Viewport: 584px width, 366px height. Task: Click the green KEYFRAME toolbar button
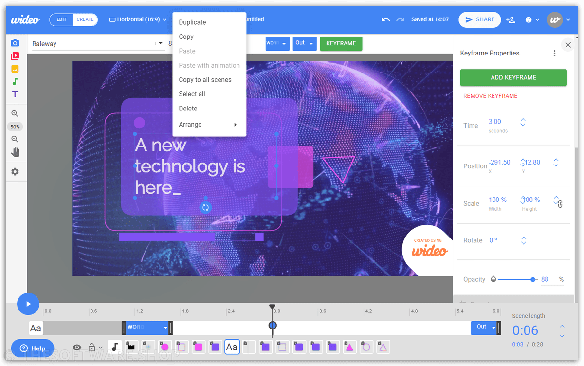tap(341, 43)
